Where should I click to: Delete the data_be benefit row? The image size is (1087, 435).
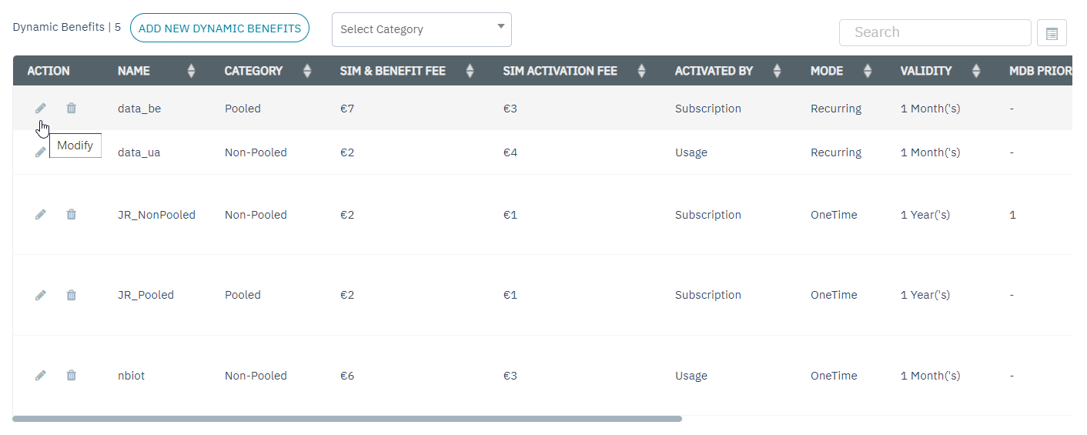pos(71,109)
